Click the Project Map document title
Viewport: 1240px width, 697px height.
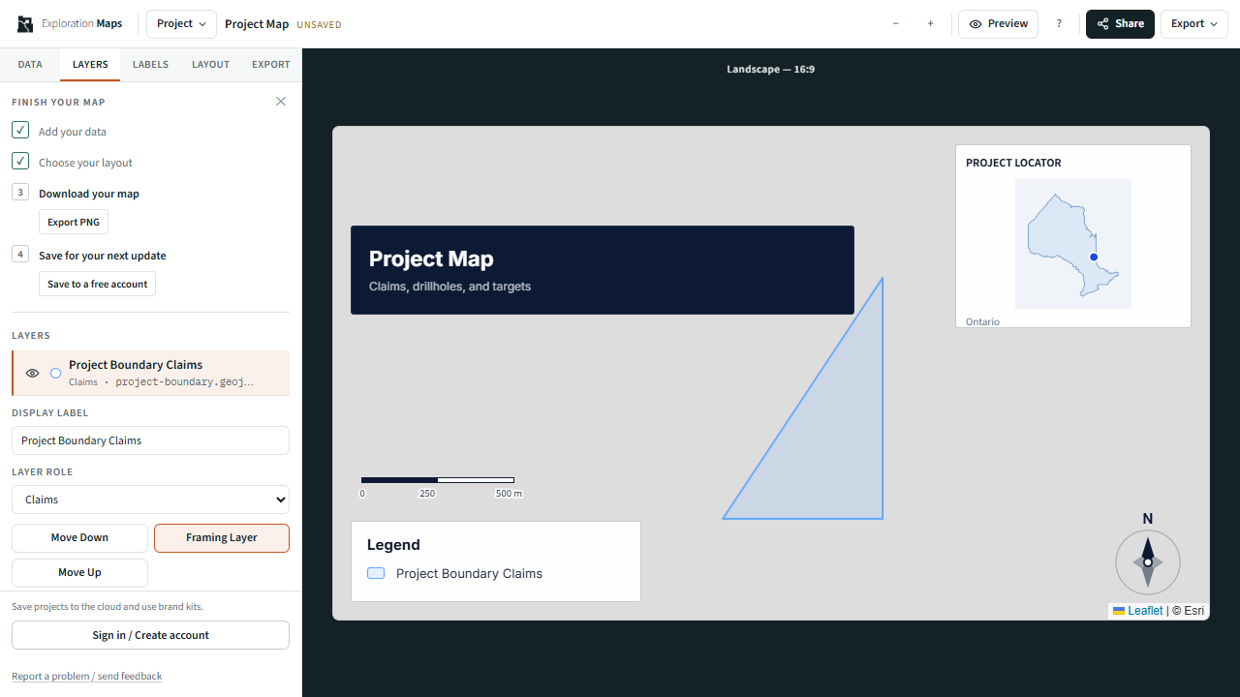(257, 24)
